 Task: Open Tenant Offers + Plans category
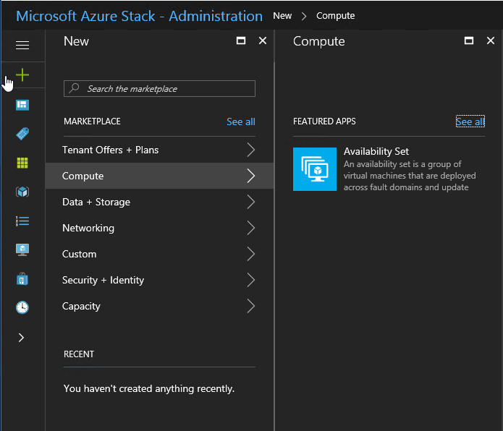pos(159,150)
